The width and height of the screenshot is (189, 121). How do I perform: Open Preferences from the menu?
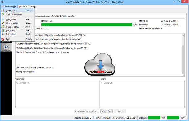click(18, 11)
